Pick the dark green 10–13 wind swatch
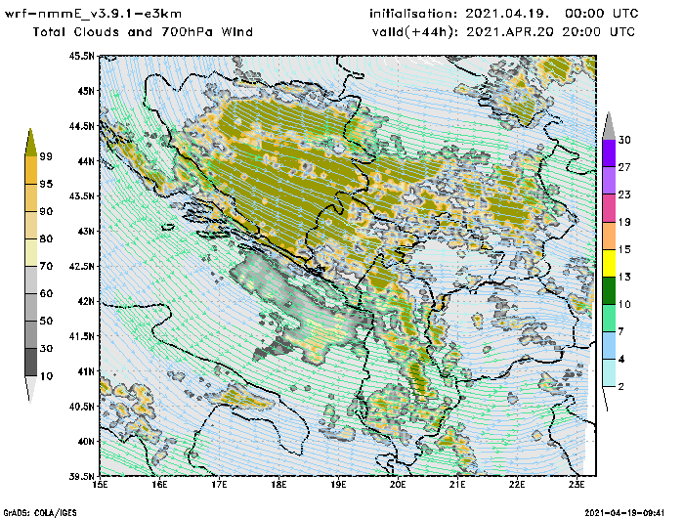This screenshot has width=684, height=518. (x=609, y=290)
